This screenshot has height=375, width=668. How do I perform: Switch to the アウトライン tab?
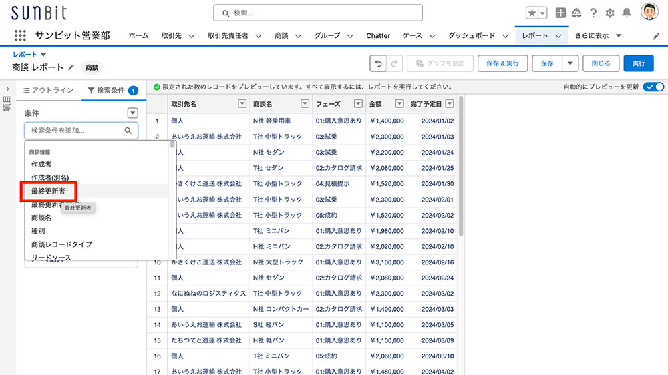click(48, 90)
